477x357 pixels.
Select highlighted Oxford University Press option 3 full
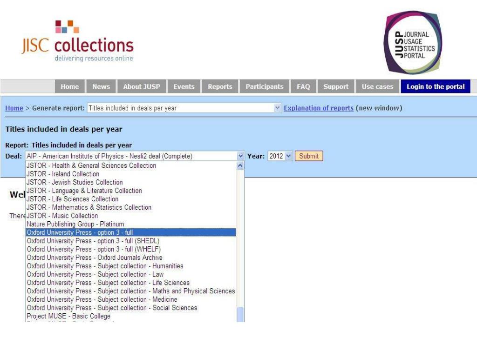[x=131, y=232]
